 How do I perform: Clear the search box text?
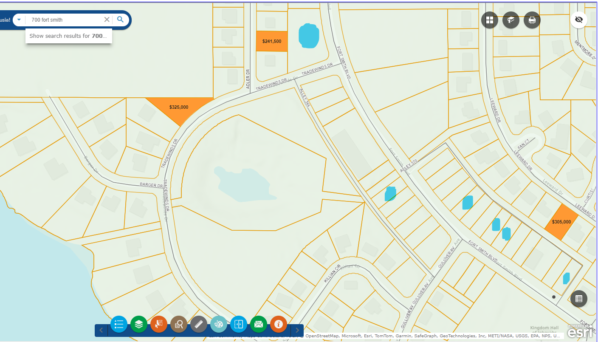click(107, 20)
